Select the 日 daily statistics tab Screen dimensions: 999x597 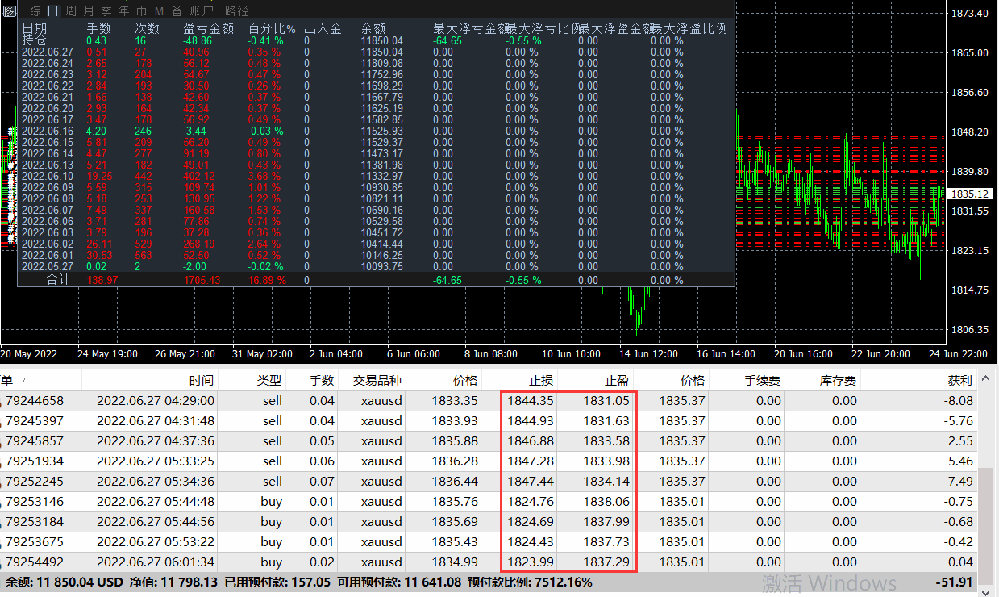53,10
